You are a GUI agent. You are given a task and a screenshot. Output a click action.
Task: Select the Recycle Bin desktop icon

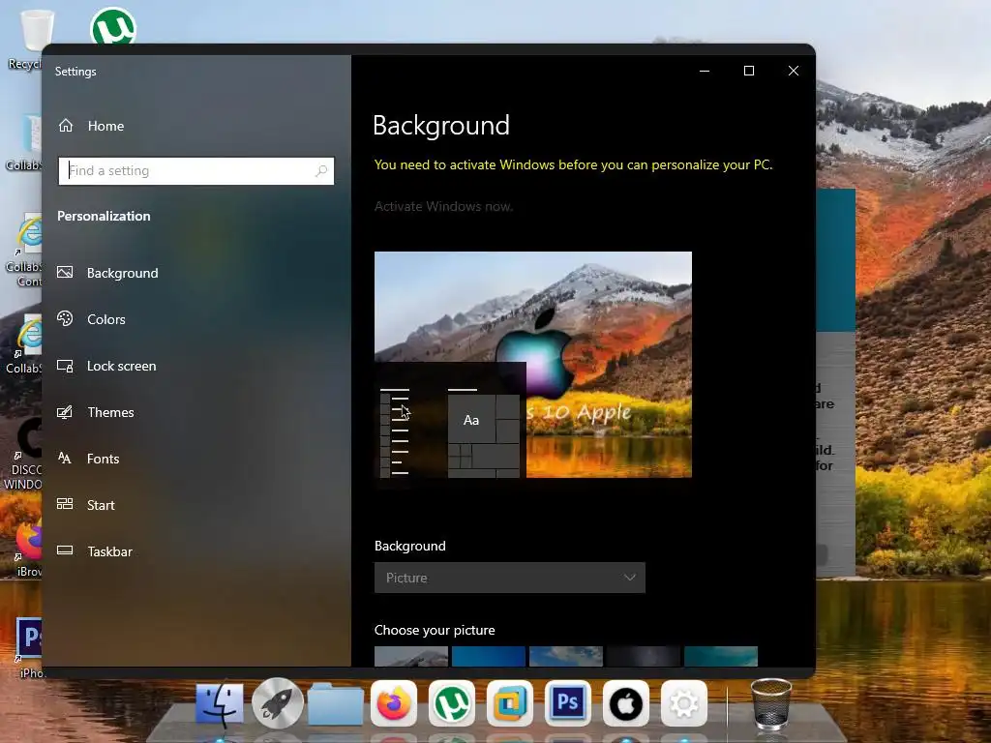tap(32, 38)
